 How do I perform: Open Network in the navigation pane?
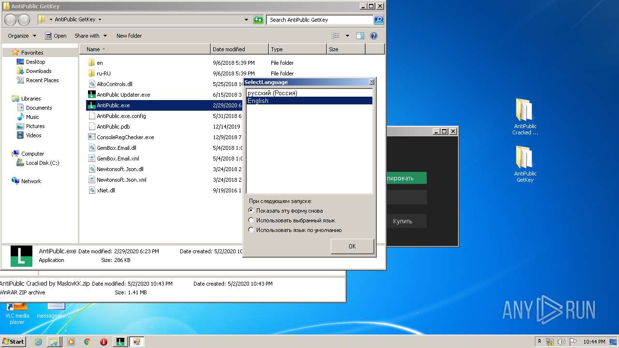coord(30,181)
